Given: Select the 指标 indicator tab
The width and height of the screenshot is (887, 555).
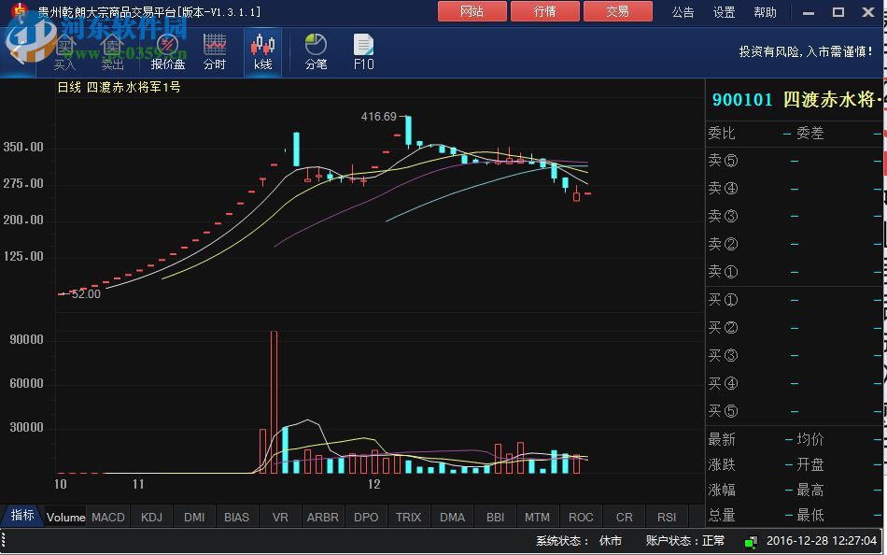Looking at the screenshot, I should 22,516.
